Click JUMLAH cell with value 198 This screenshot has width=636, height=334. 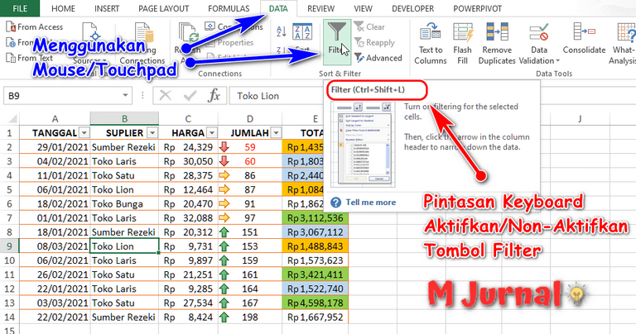[250, 317]
